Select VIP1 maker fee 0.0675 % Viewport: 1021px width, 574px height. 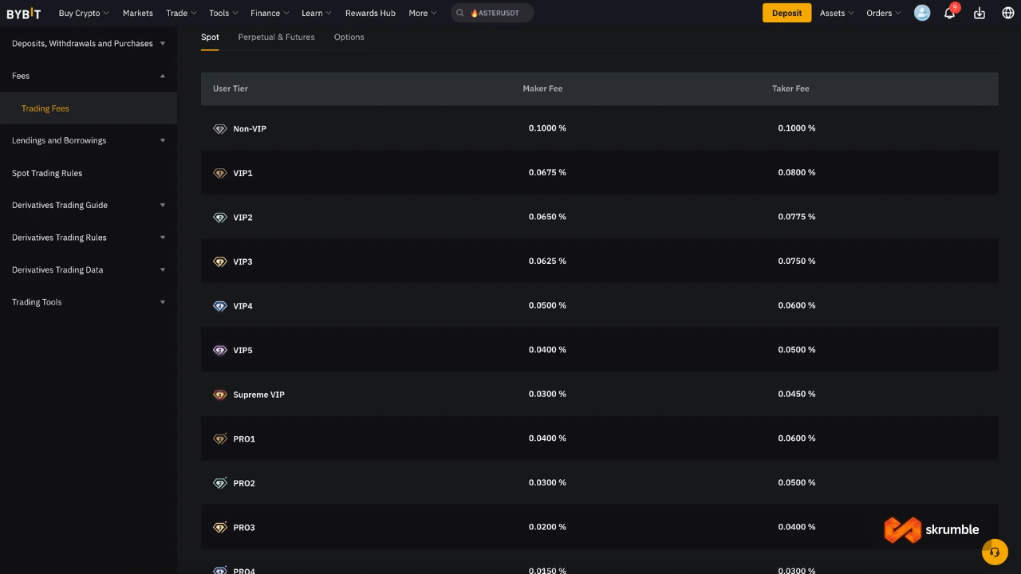point(547,172)
